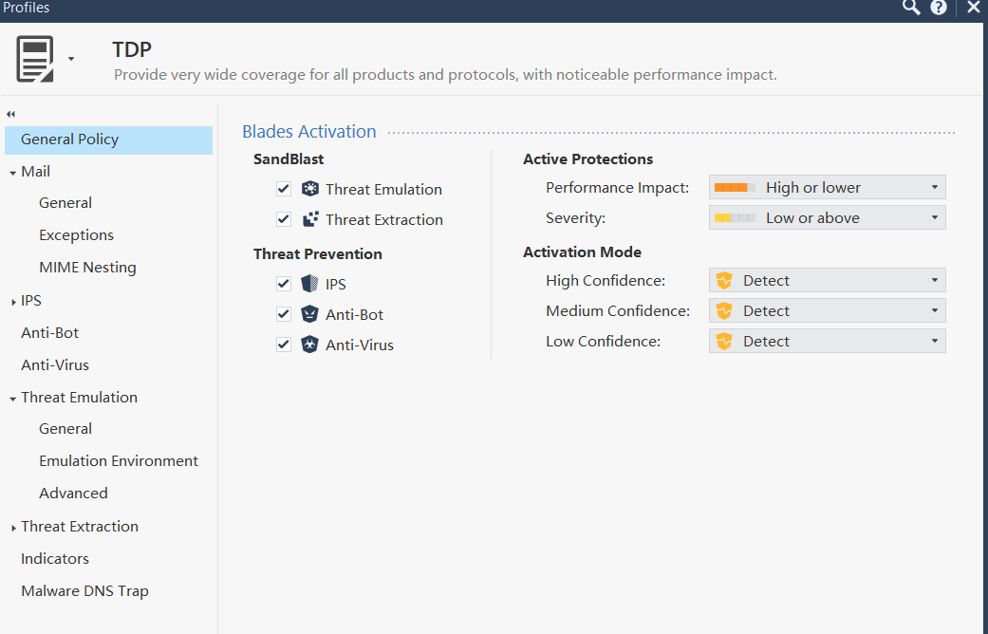Disable the Threat Extraction checkbox
This screenshot has height=634, width=988.
click(x=284, y=219)
